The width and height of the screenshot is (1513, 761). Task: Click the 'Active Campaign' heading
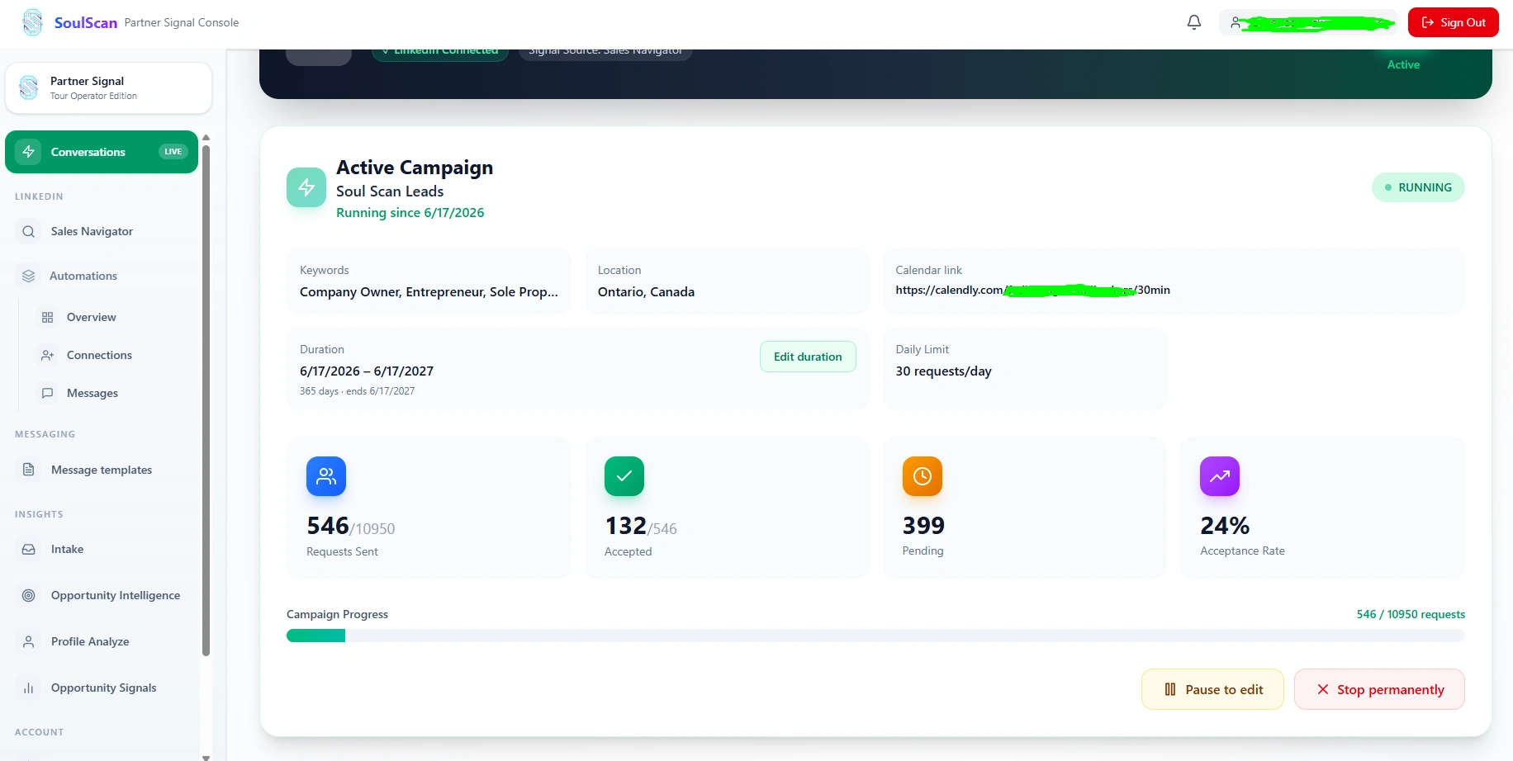tap(415, 168)
